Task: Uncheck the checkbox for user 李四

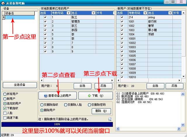Action: tap(45, 30)
